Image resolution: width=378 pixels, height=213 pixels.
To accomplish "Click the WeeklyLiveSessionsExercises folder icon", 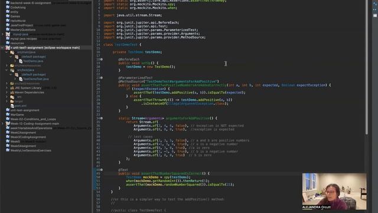I will pos(8,150).
